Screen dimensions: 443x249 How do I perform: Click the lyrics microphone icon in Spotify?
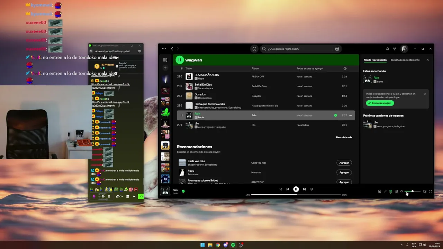coord(385,191)
